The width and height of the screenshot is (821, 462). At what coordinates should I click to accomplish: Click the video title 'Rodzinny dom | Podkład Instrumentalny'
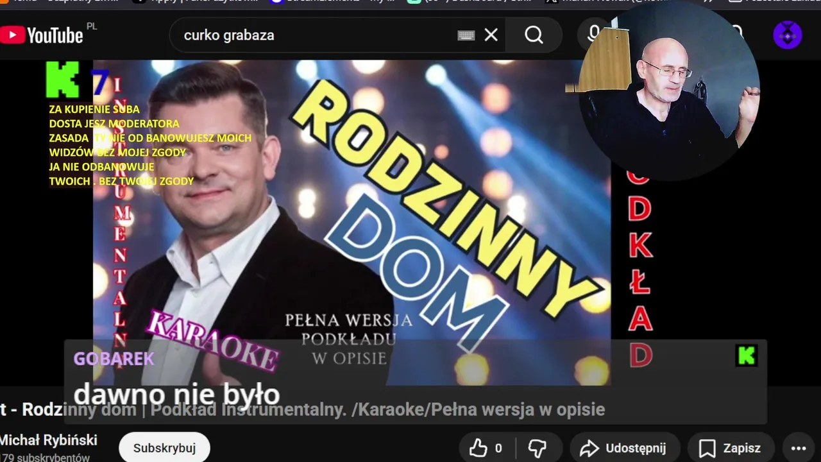pos(302,409)
